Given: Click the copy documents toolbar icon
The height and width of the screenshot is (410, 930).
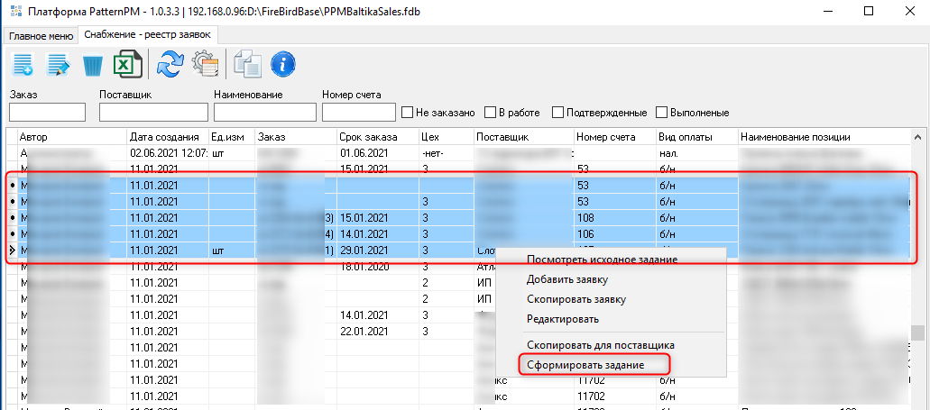Looking at the screenshot, I should (247, 65).
